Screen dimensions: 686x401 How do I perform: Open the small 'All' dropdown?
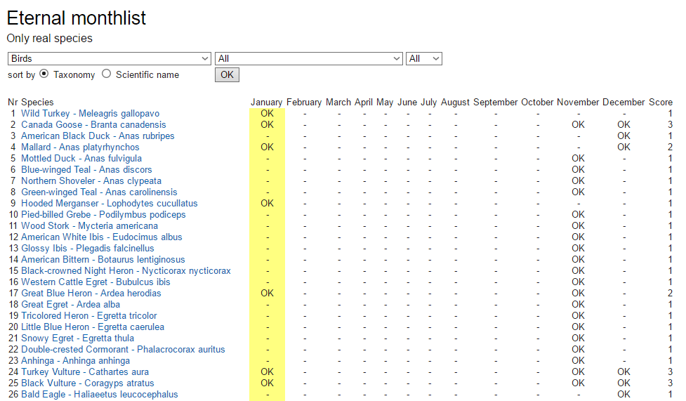pyautogui.click(x=423, y=58)
